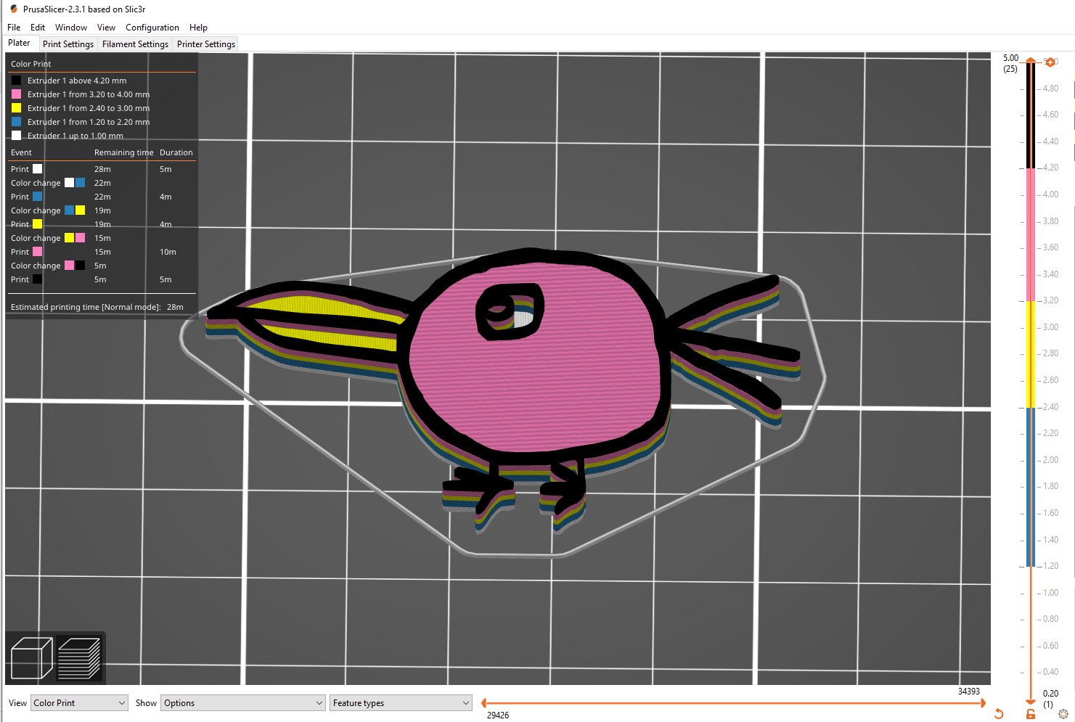Click the revert color changes arrow icon
The image size is (1075, 722).
999,714
